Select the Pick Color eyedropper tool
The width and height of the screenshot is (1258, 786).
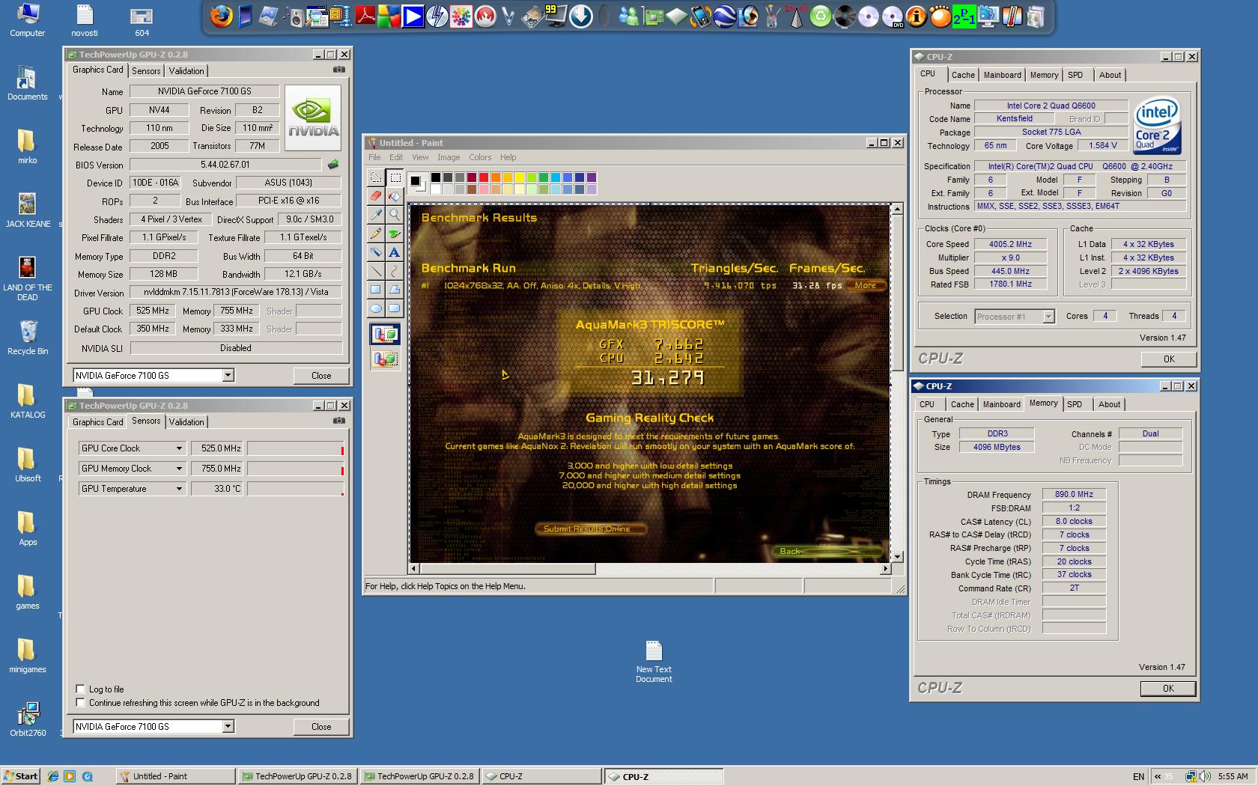click(x=376, y=215)
